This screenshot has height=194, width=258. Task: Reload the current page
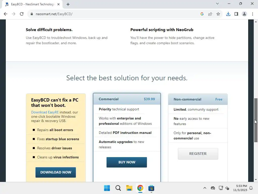(x=22, y=14)
